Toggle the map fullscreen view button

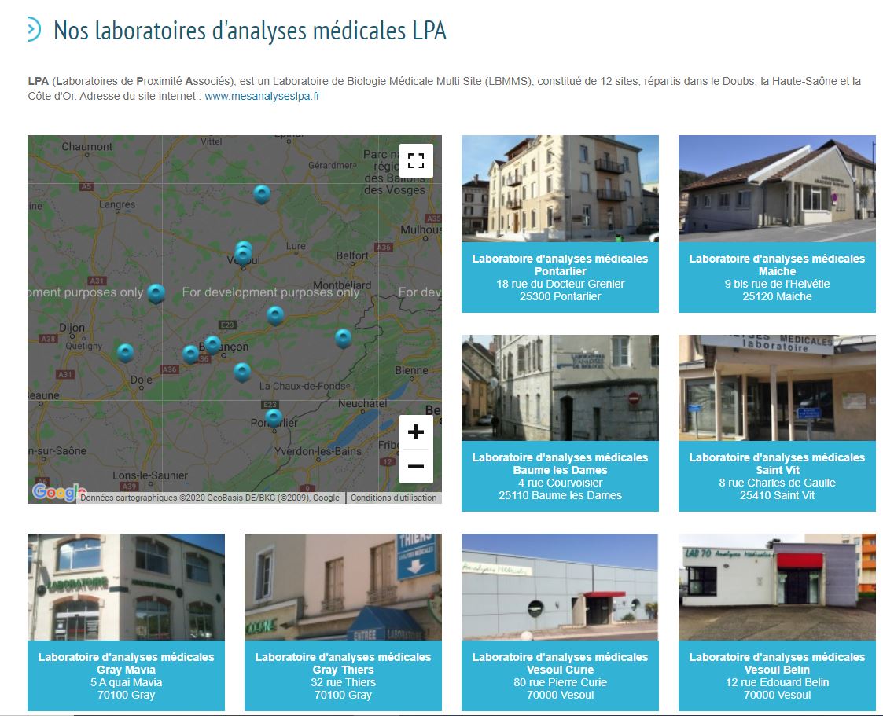(416, 161)
